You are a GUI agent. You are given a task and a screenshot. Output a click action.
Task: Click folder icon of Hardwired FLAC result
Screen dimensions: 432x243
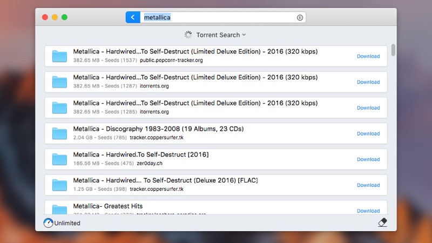[59, 185]
